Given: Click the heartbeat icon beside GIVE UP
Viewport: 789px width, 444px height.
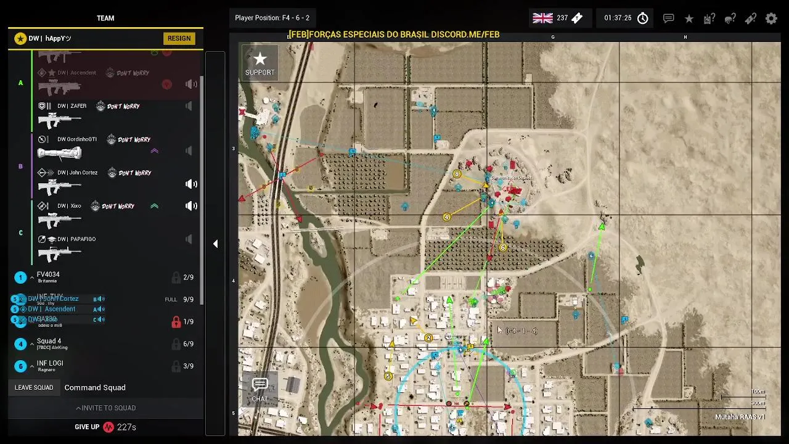Looking at the screenshot, I should tap(108, 427).
